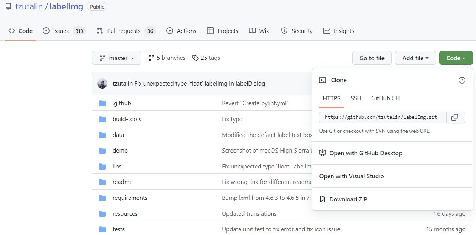Screen dimensions: 476x235
Task: Click '16 days ago' timestamp on resources row
Action: point(450,214)
